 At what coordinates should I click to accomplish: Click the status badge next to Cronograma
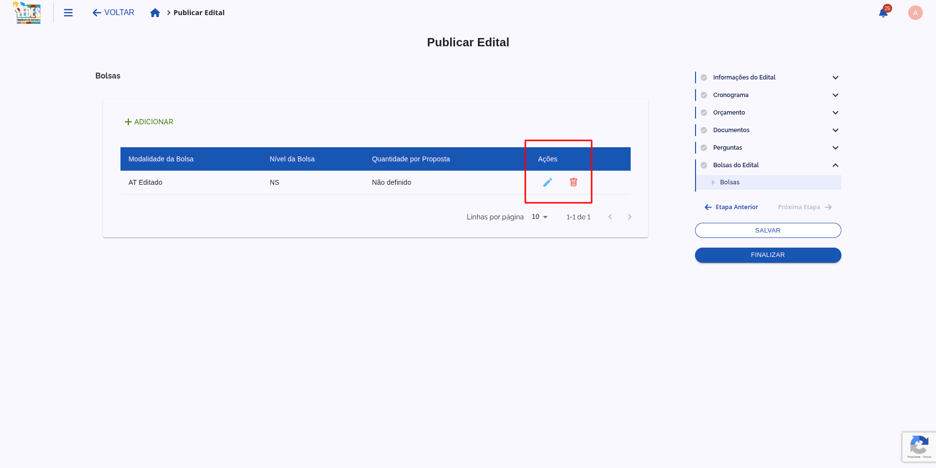tap(703, 95)
